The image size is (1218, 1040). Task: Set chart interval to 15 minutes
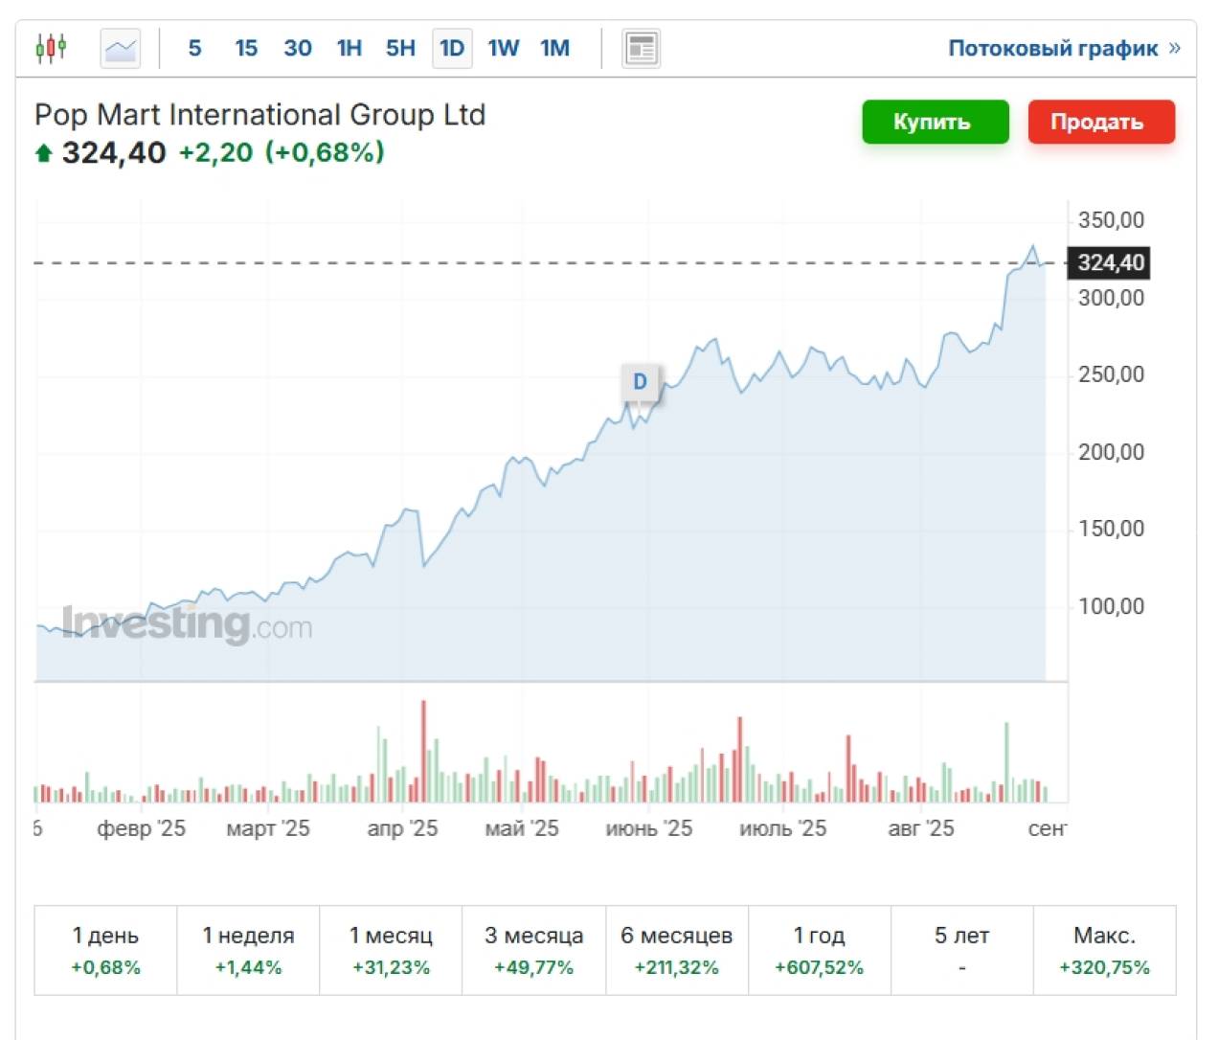coord(246,48)
